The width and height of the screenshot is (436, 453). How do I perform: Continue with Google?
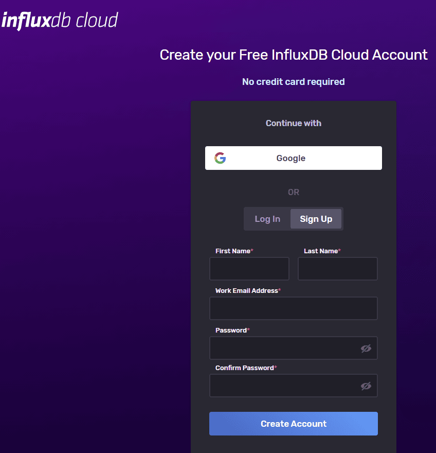[293, 158]
